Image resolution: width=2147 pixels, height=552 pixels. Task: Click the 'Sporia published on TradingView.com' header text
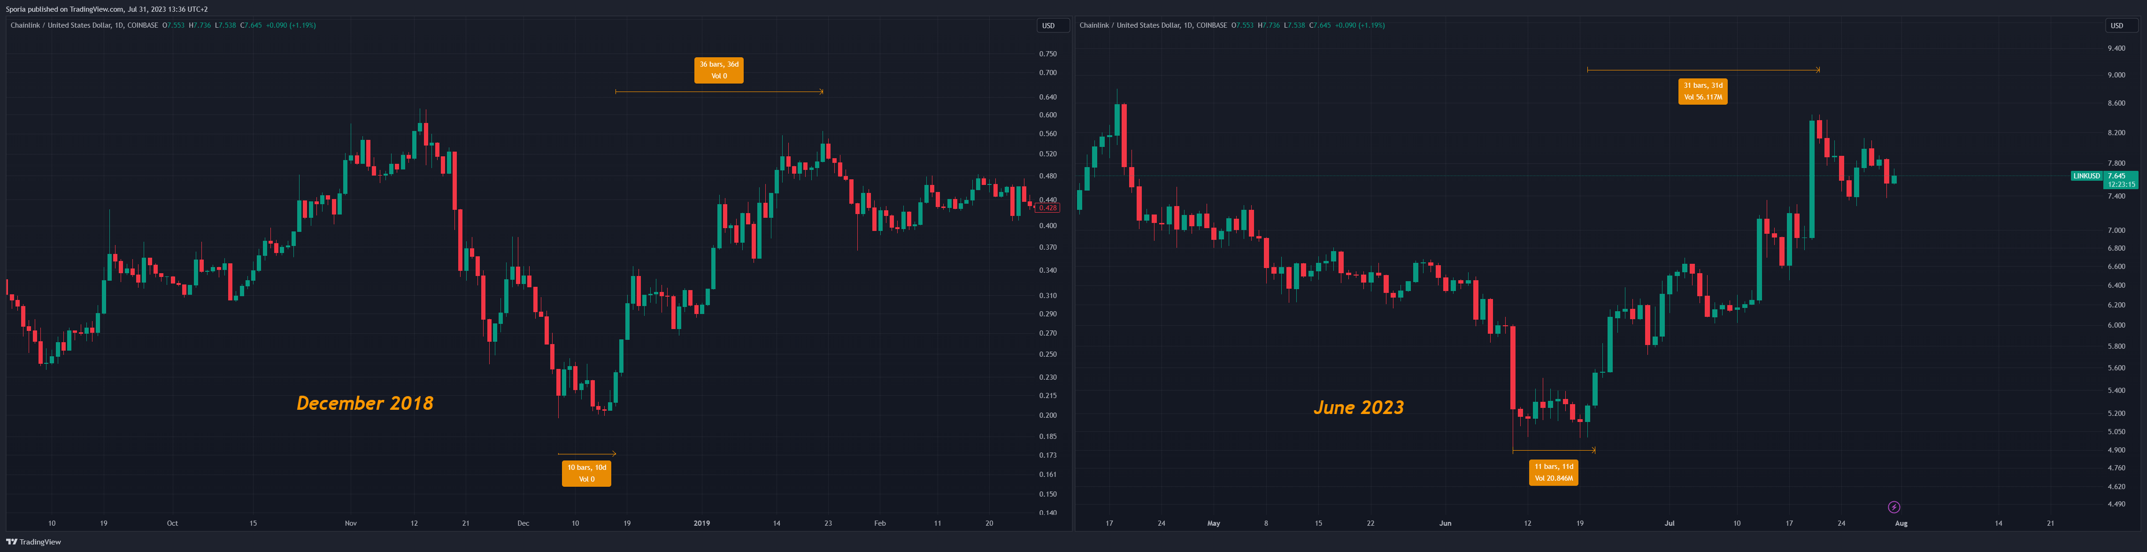tap(64, 9)
